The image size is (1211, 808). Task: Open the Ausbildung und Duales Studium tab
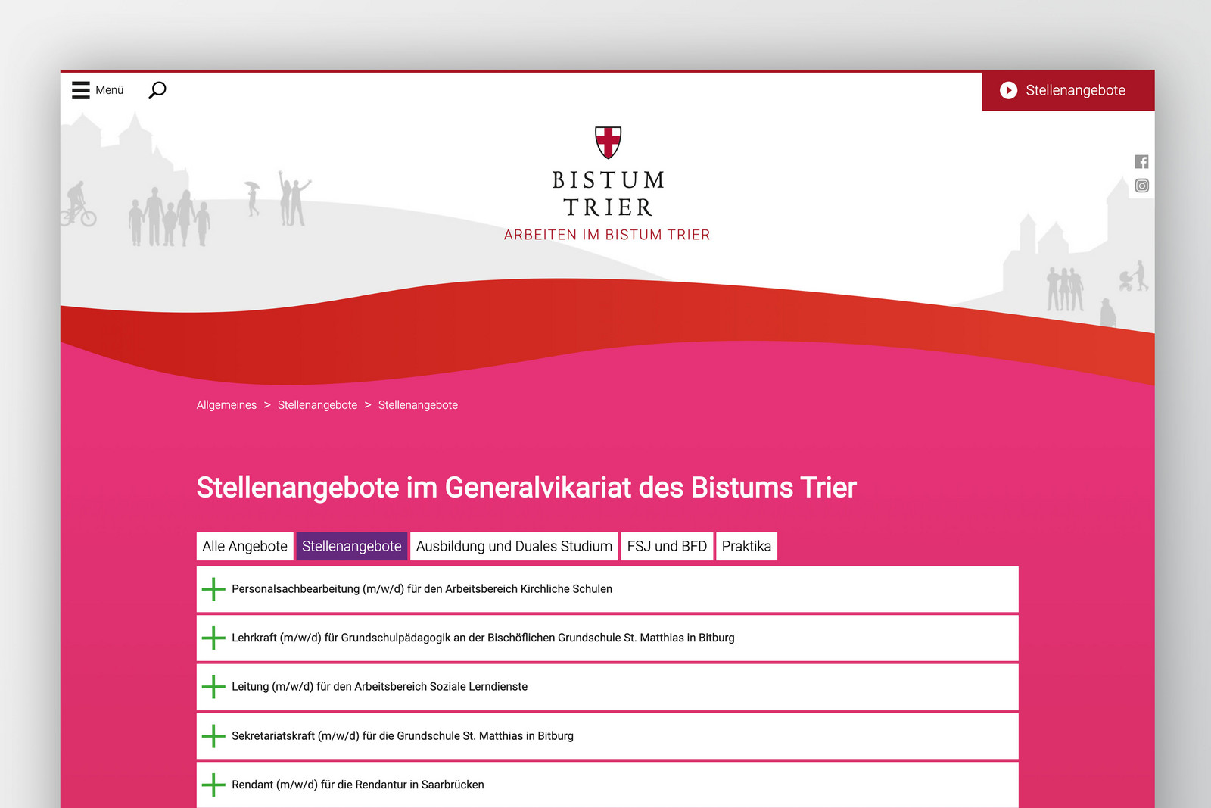[513, 545]
